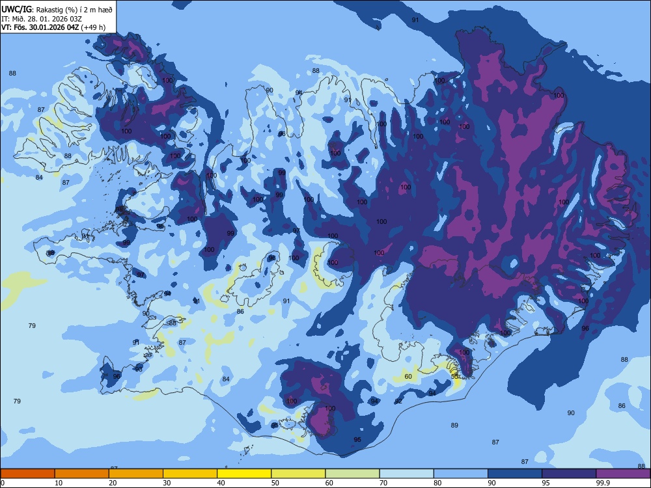Screen dimensions: 651x488
Task: Click the legend label '80'
Action: (437, 483)
